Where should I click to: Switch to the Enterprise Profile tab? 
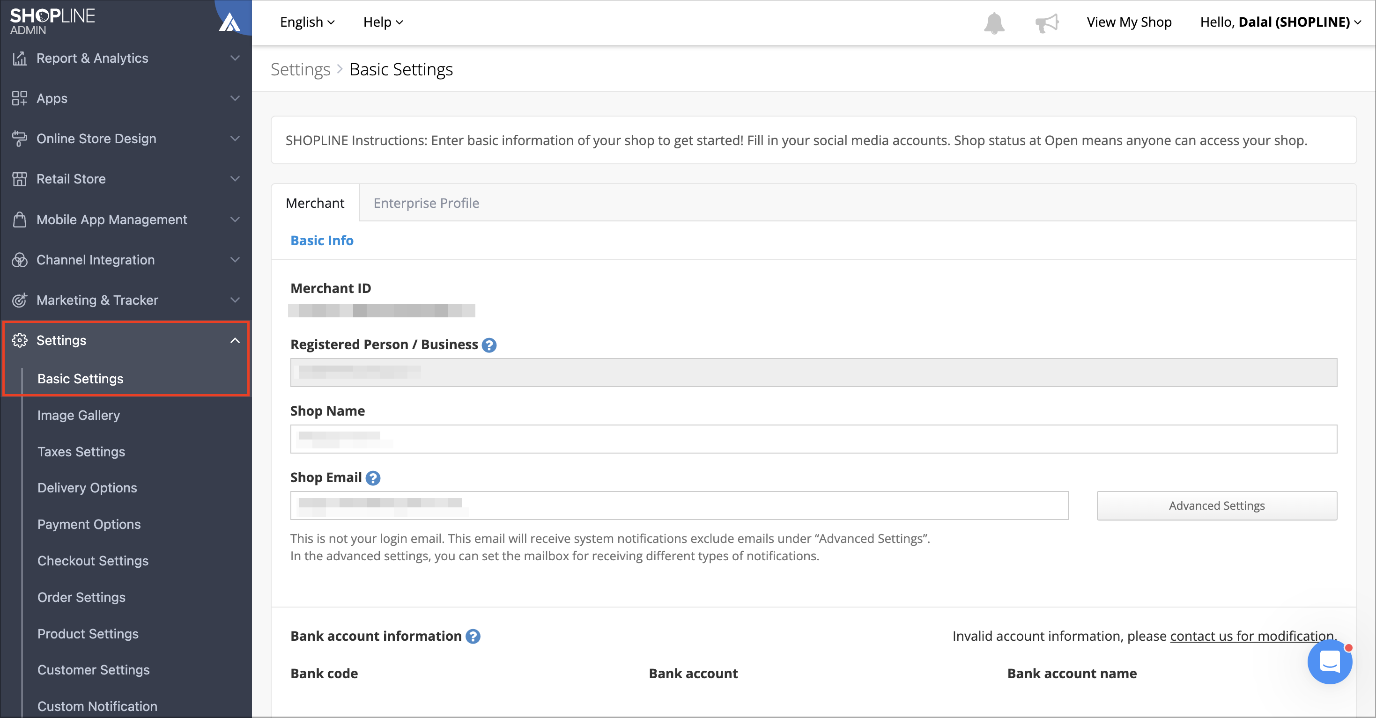coord(426,203)
